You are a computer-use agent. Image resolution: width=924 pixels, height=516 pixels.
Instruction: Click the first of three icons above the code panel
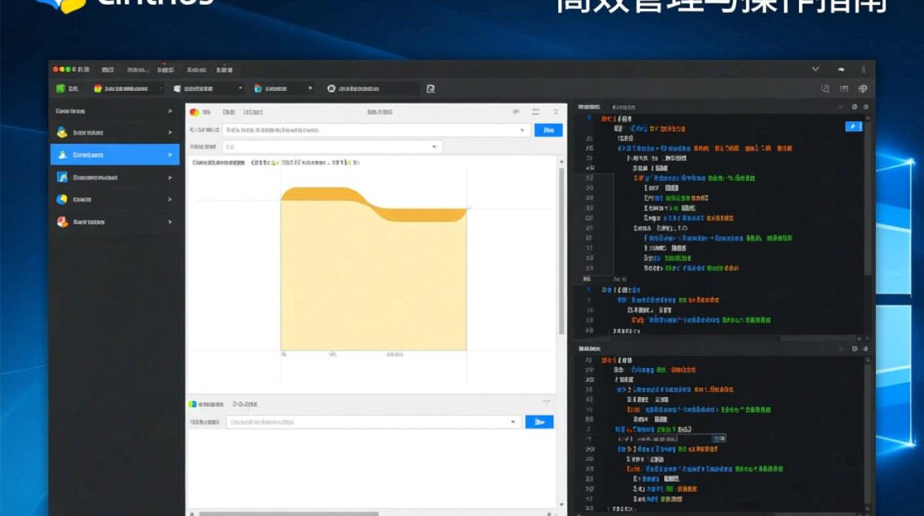[826, 89]
